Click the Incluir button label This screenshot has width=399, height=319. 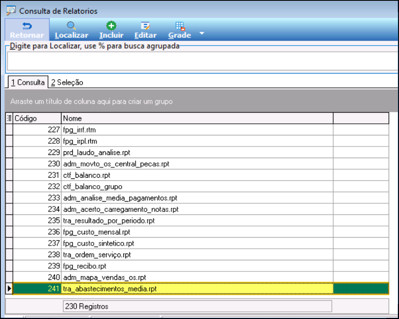[x=111, y=35]
